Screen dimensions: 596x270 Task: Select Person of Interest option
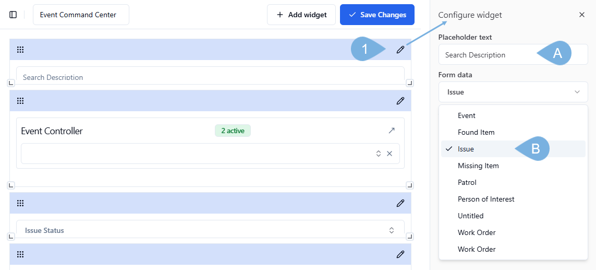tap(513, 199)
